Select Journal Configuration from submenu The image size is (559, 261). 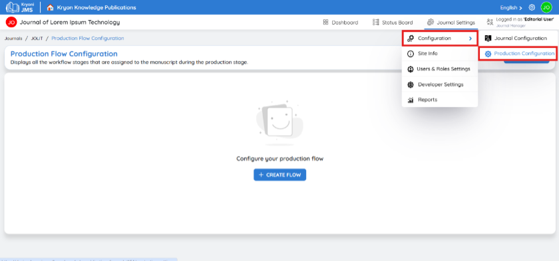pos(517,39)
